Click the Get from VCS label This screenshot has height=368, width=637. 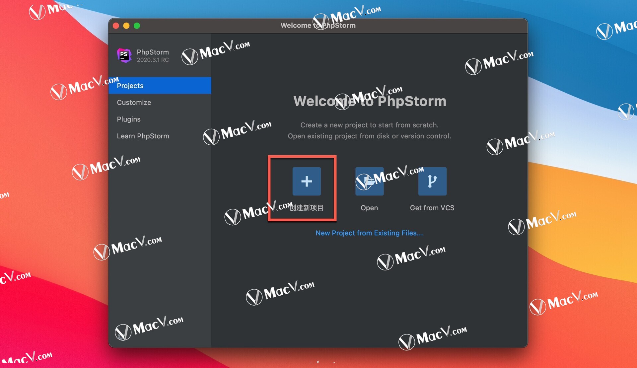click(432, 208)
